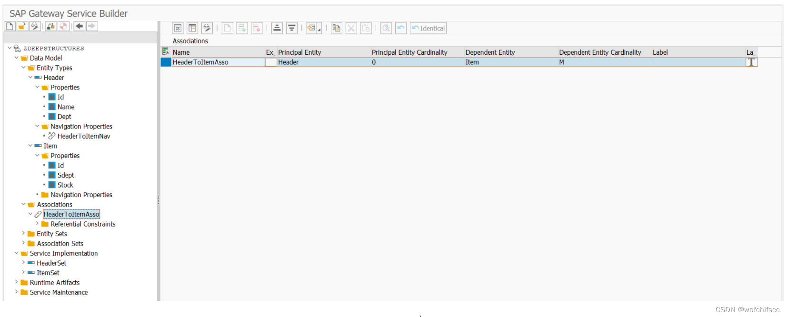The width and height of the screenshot is (787, 317).
Task: Collapse the Service Implementation folder
Action: coord(16,253)
